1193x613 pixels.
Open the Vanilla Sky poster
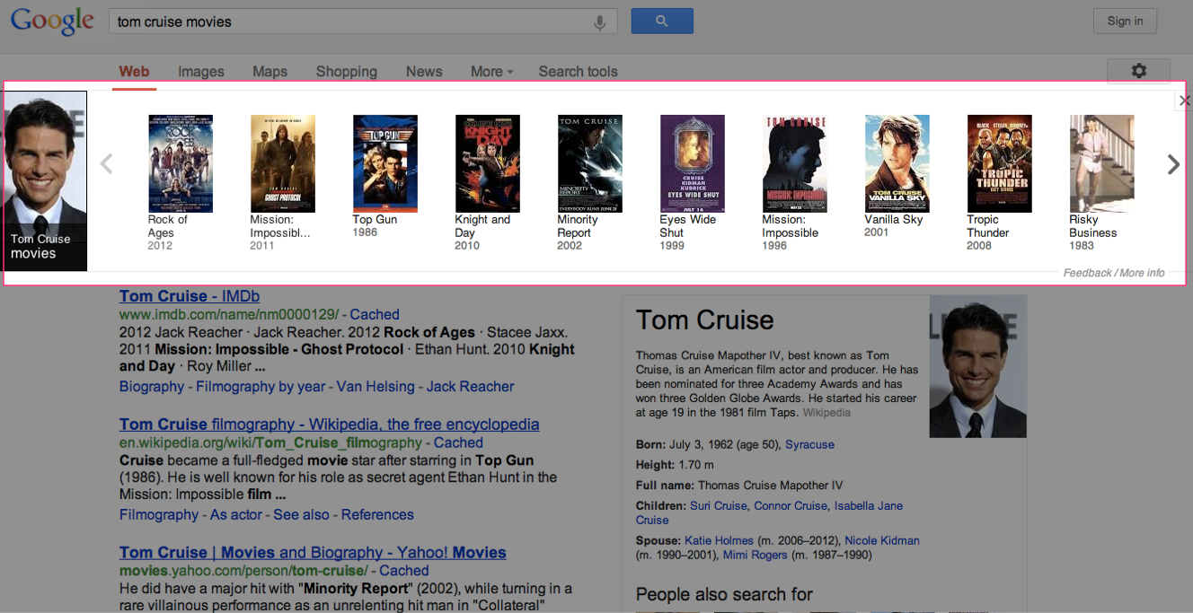897,163
